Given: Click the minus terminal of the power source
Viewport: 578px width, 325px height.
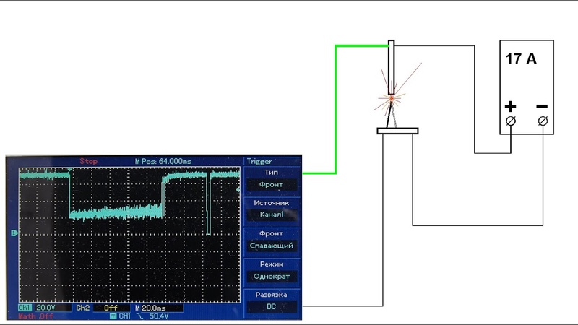Looking at the screenshot, I should click(x=543, y=121).
